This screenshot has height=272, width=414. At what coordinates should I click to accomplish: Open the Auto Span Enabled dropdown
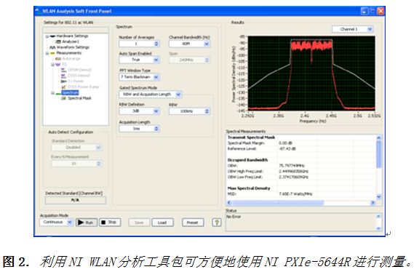click(x=156, y=60)
